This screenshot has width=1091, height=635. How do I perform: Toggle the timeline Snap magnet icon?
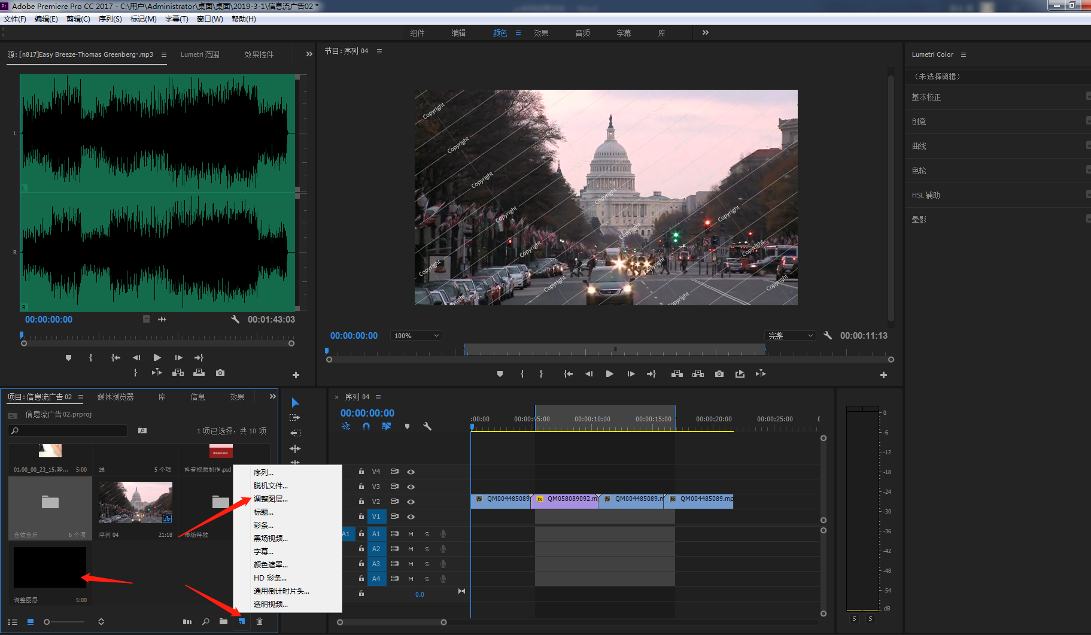tap(366, 426)
